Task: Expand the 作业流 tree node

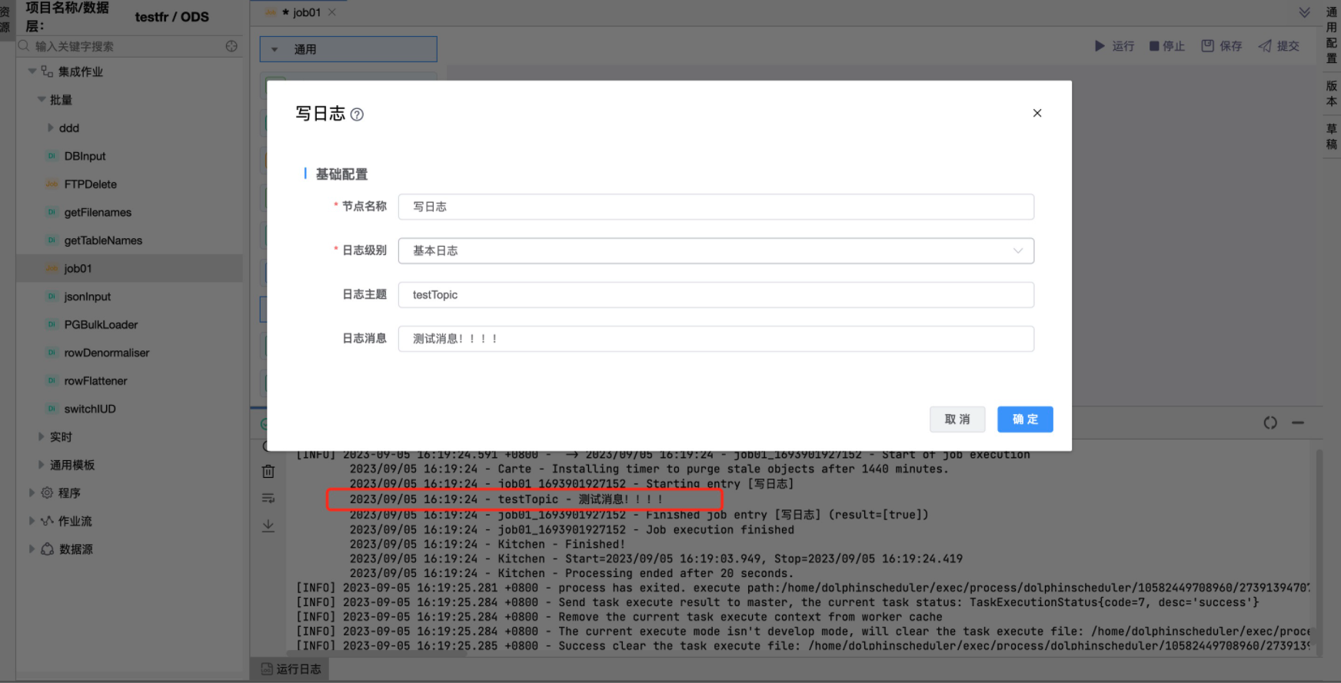Action: 32,521
